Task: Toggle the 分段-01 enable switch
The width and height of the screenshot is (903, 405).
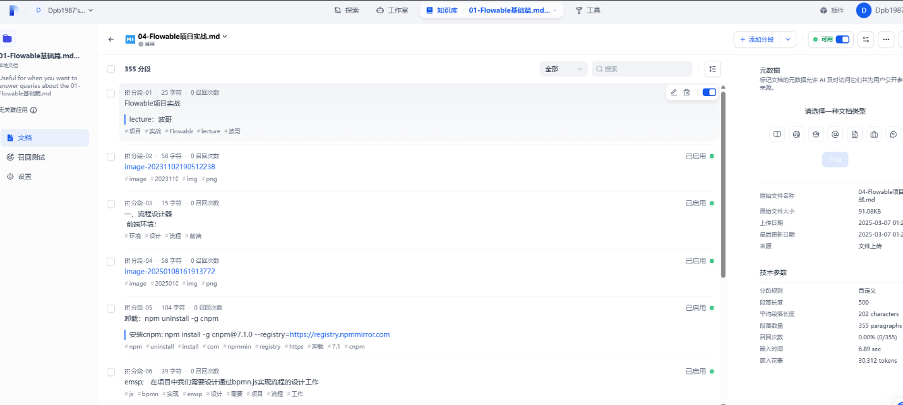Action: [x=709, y=92]
